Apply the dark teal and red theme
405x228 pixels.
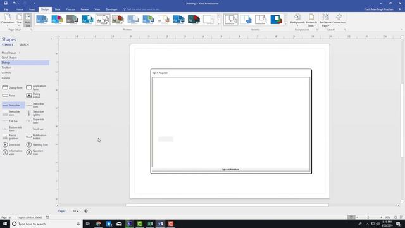[194, 20]
